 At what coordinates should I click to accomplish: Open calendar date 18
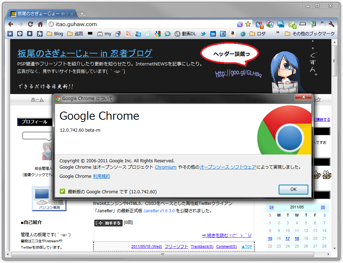click(x=297, y=238)
